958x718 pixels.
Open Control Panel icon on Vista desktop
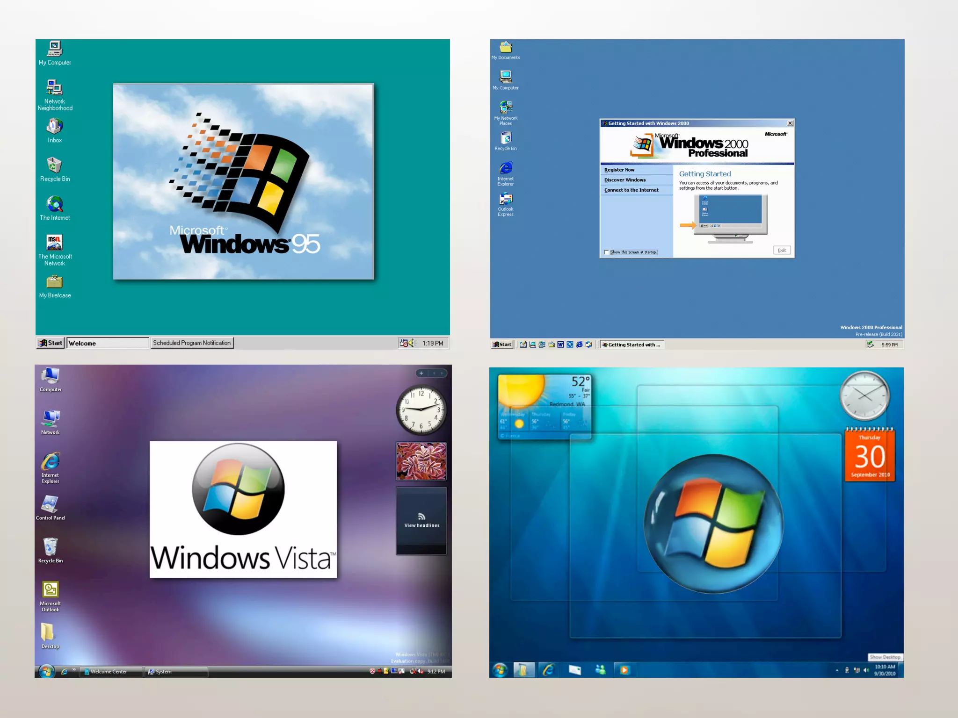point(50,505)
